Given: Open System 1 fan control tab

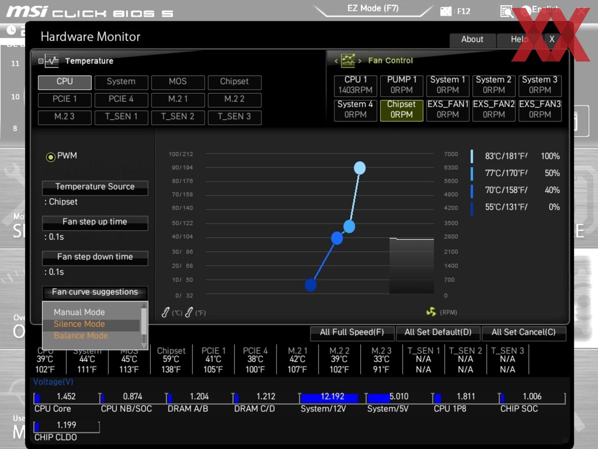Looking at the screenshot, I should point(448,85).
